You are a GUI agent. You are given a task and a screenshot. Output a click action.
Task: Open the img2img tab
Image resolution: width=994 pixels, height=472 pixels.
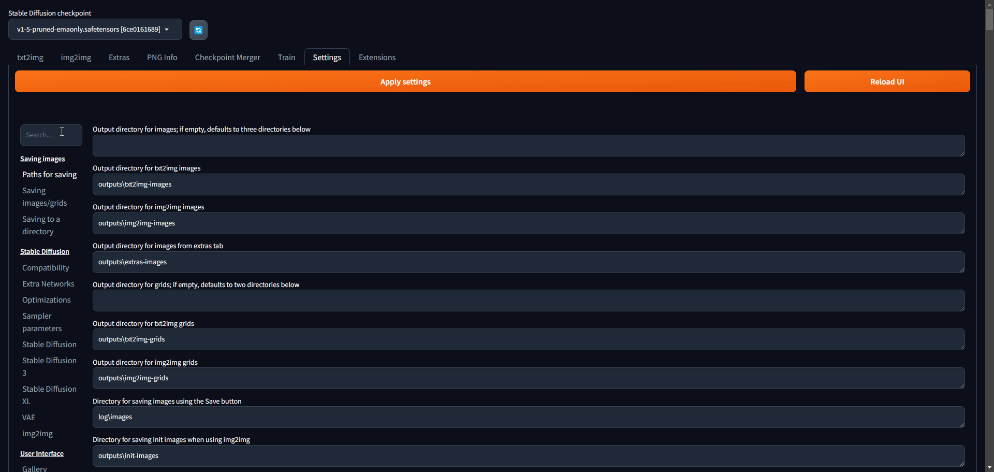point(76,58)
